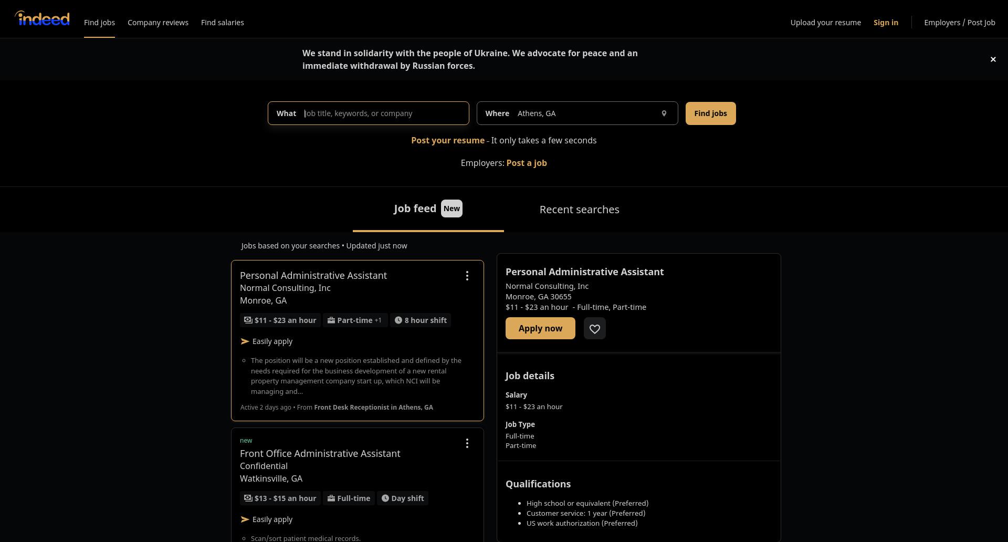
Task: Click the 8 hour shift tag
Action: (x=421, y=320)
